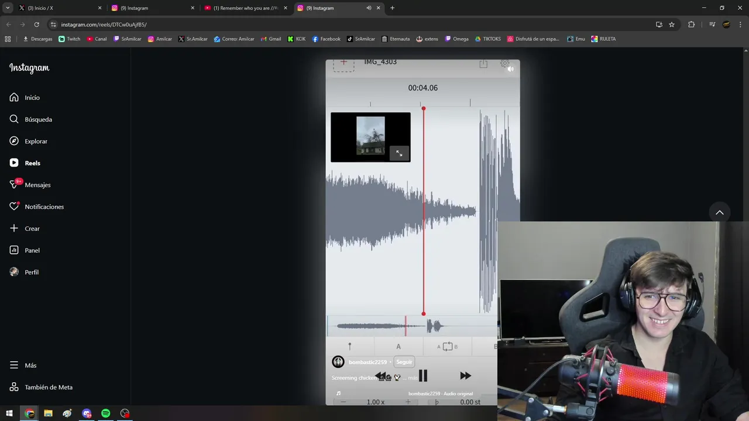Viewport: 749px width, 421px height.
Task: Open Inicio in the Instagram sidebar
Action: coord(25,98)
